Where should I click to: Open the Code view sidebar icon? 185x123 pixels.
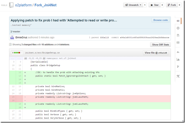click(x=178, y=21)
